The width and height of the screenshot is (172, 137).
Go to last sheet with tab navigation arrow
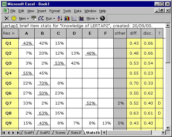point(18,133)
